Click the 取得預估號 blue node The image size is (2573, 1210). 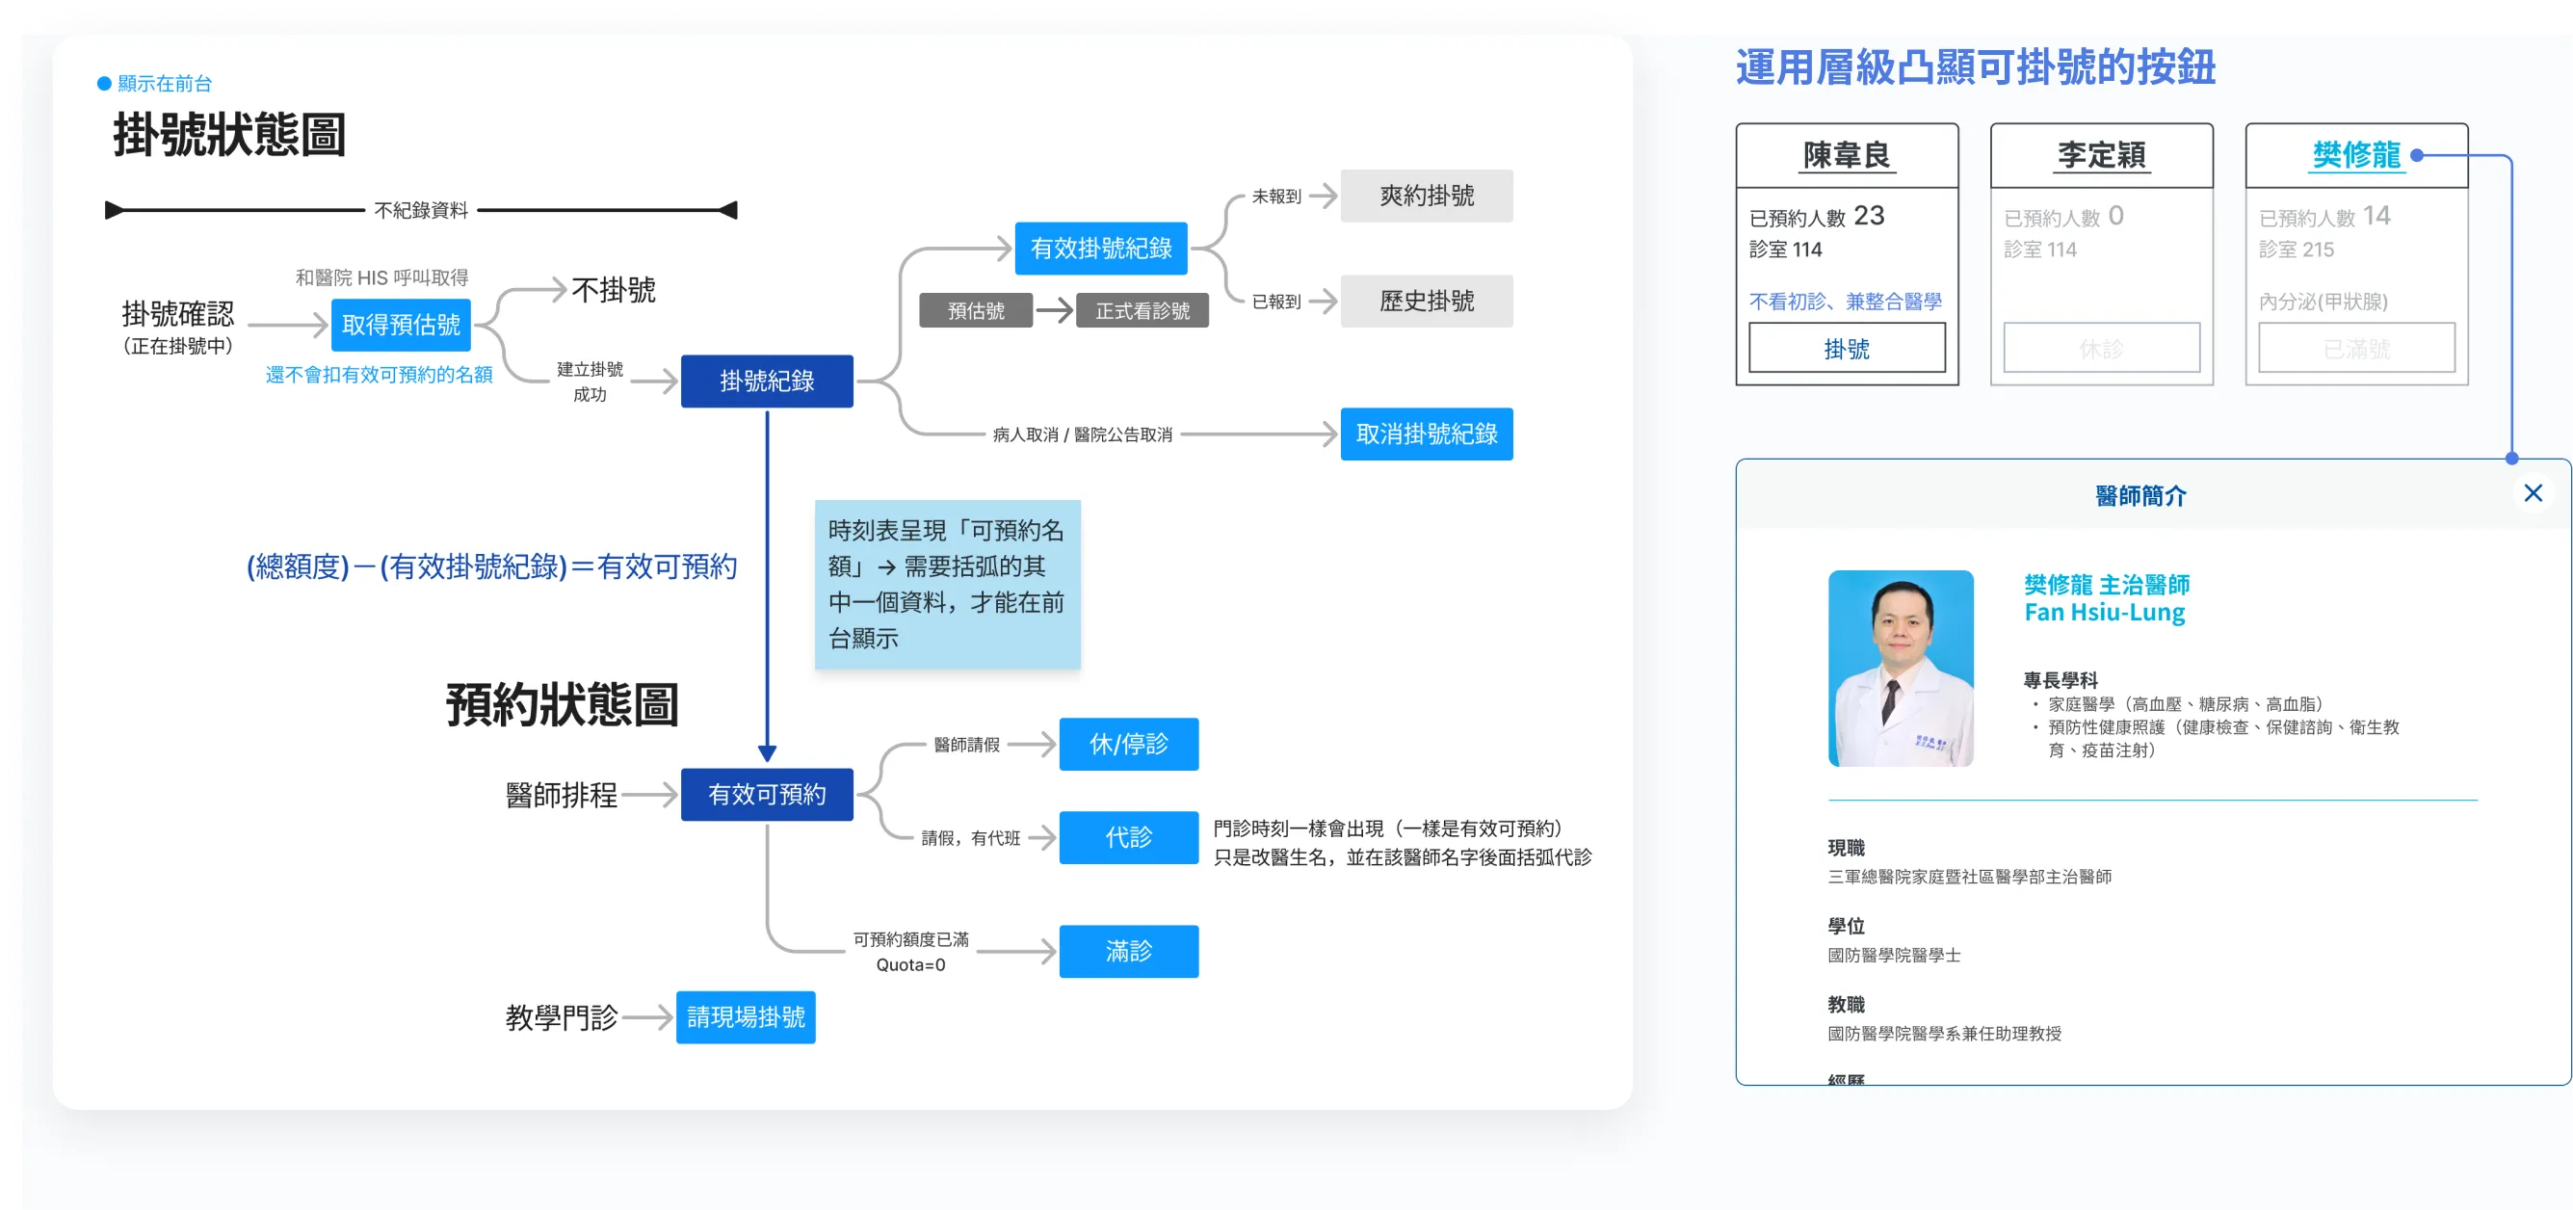[401, 325]
